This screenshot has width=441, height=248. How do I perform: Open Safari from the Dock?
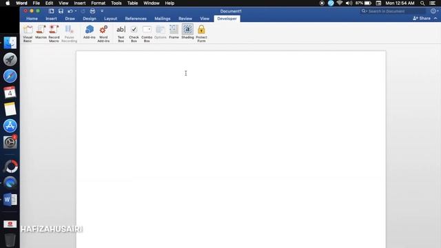(10, 76)
